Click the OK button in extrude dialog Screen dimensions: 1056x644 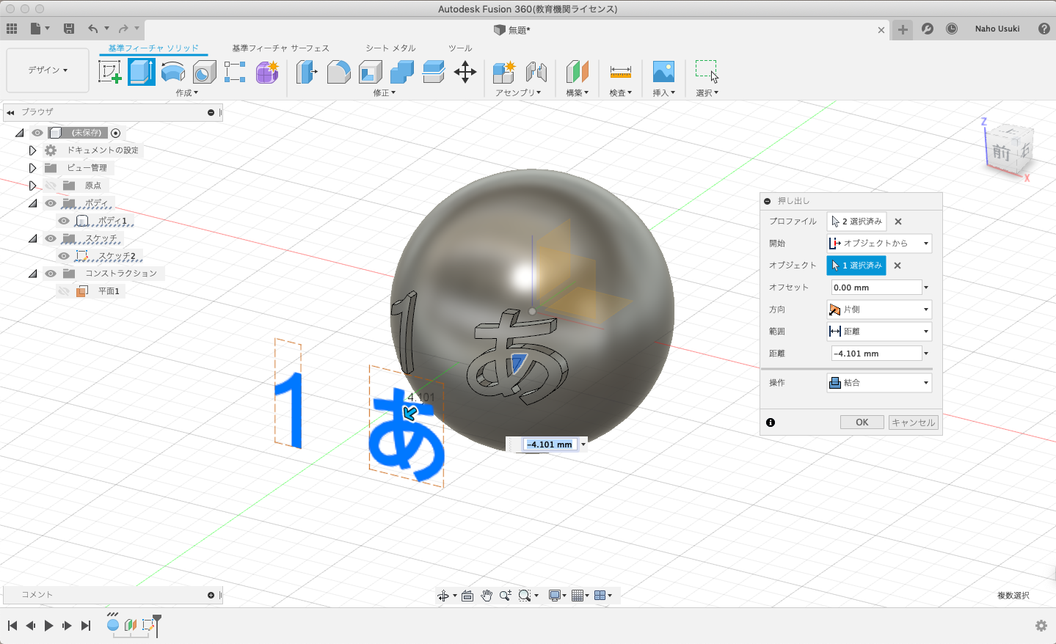[x=862, y=422]
